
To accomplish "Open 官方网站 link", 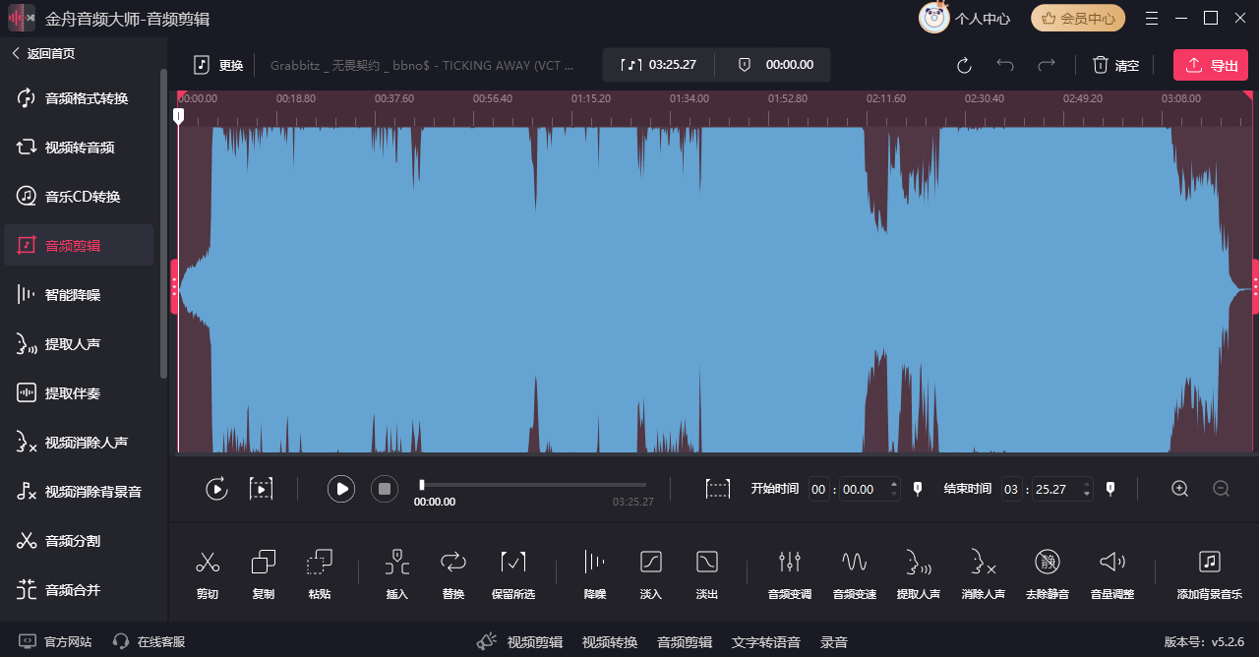I will coord(55,641).
